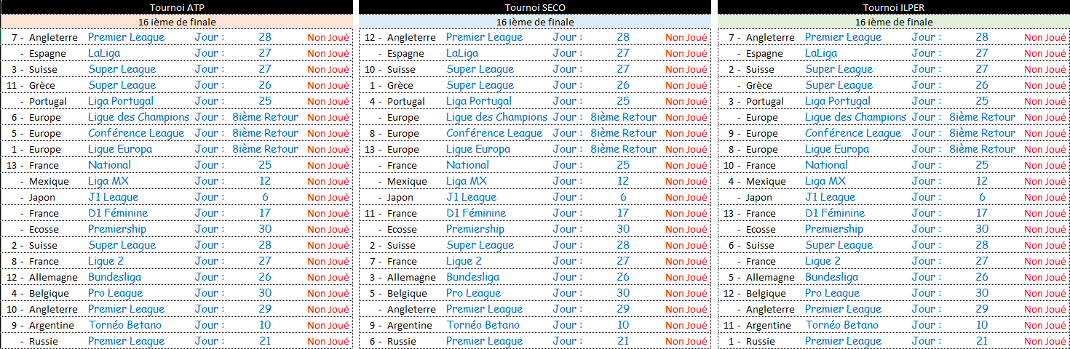The width and height of the screenshot is (1070, 349).
Task: Click National in the Tournoi SECO table
Action: tap(467, 165)
